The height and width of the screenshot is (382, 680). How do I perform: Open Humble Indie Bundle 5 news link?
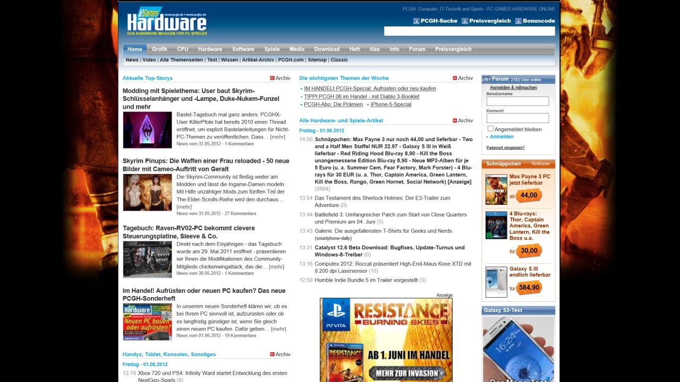point(366,280)
